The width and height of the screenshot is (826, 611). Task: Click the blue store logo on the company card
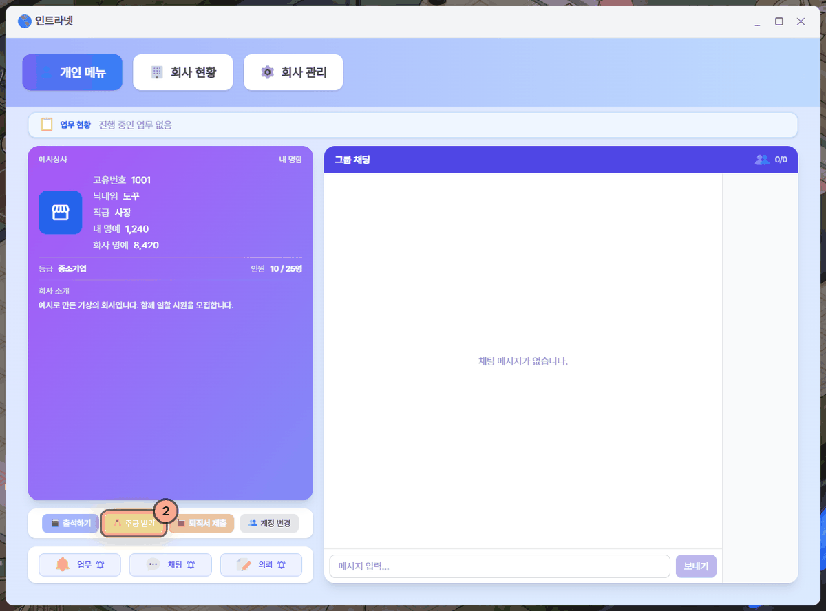(x=61, y=213)
